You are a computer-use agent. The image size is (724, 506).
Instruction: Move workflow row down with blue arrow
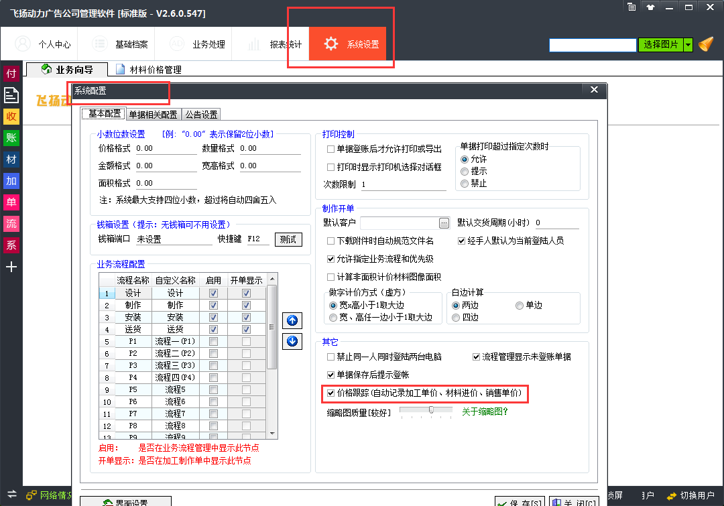pyautogui.click(x=292, y=341)
